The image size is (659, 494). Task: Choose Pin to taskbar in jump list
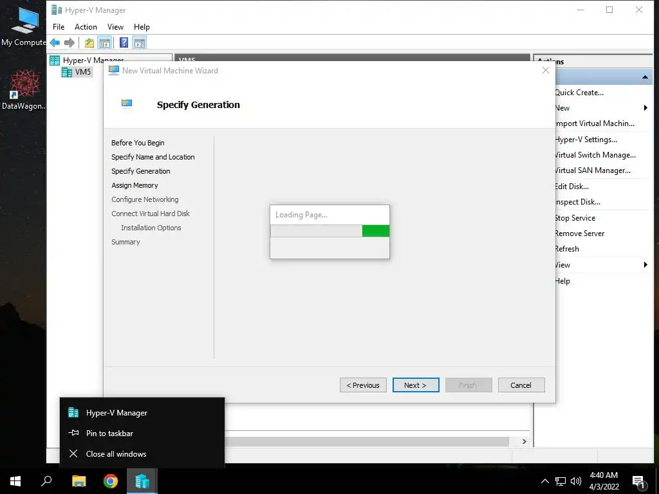click(142, 433)
